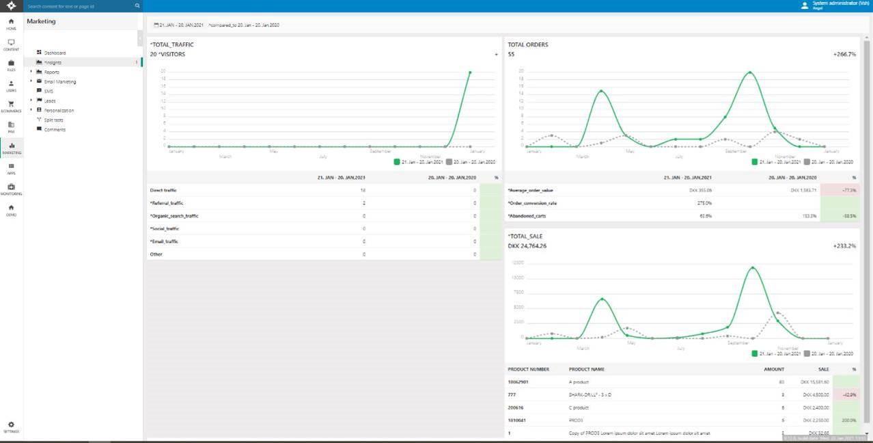The height and width of the screenshot is (443, 873).
Task: Expand the Personalization tree node
Action: [x=31, y=110]
